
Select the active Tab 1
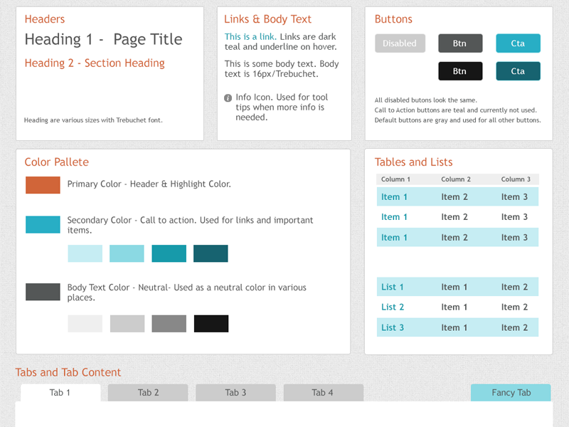(x=61, y=392)
